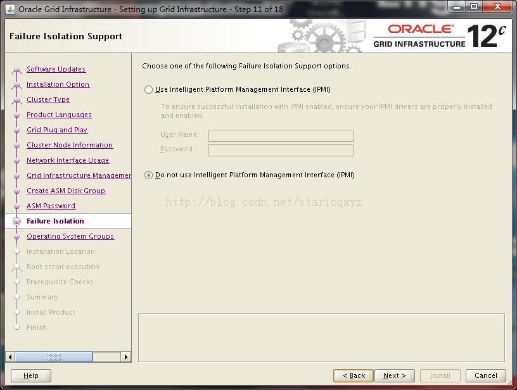The image size is (517, 390).
Task: Click the Grid Plug and Play step bullet
Action: [17, 130]
